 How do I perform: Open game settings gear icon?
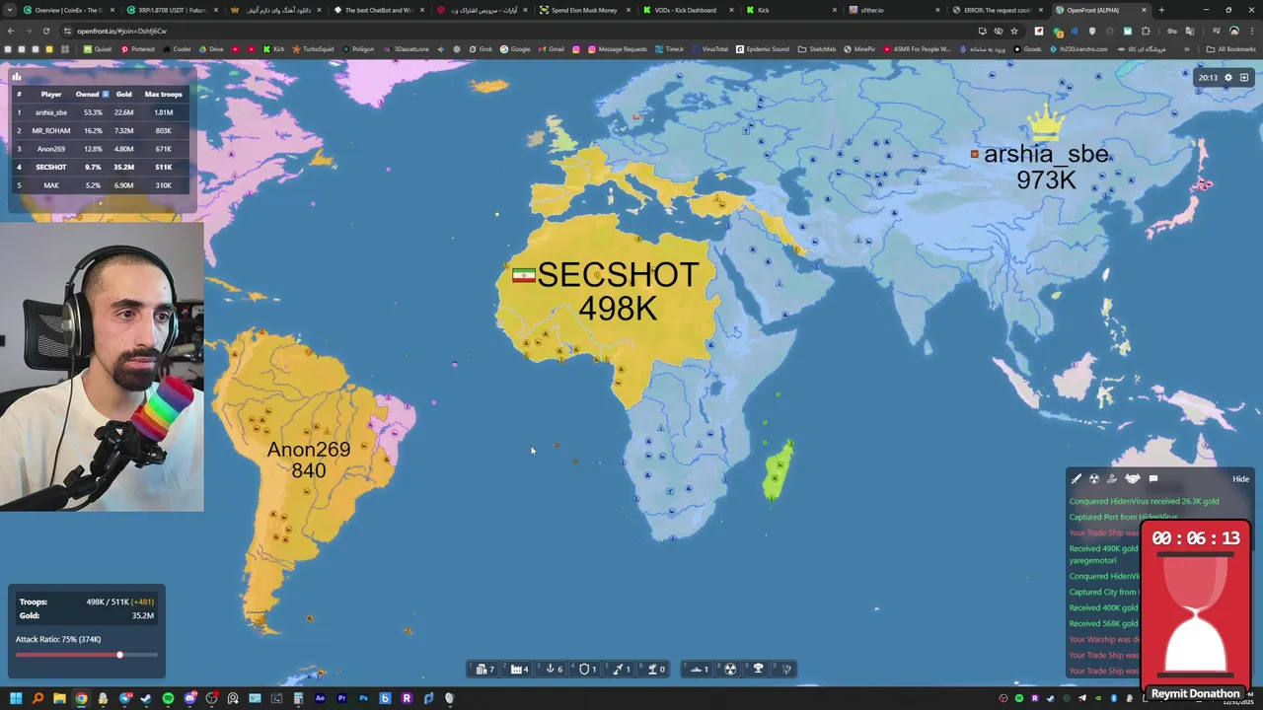pyautogui.click(x=1228, y=77)
